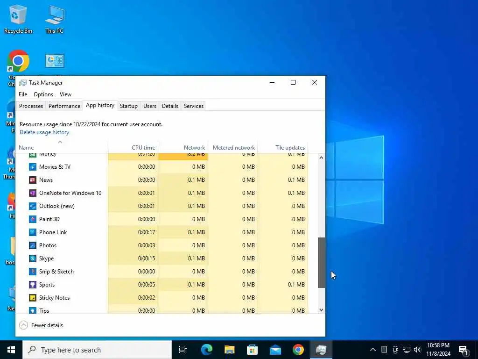Click the Phone Link app icon
Image resolution: width=478 pixels, height=359 pixels.
point(33,232)
